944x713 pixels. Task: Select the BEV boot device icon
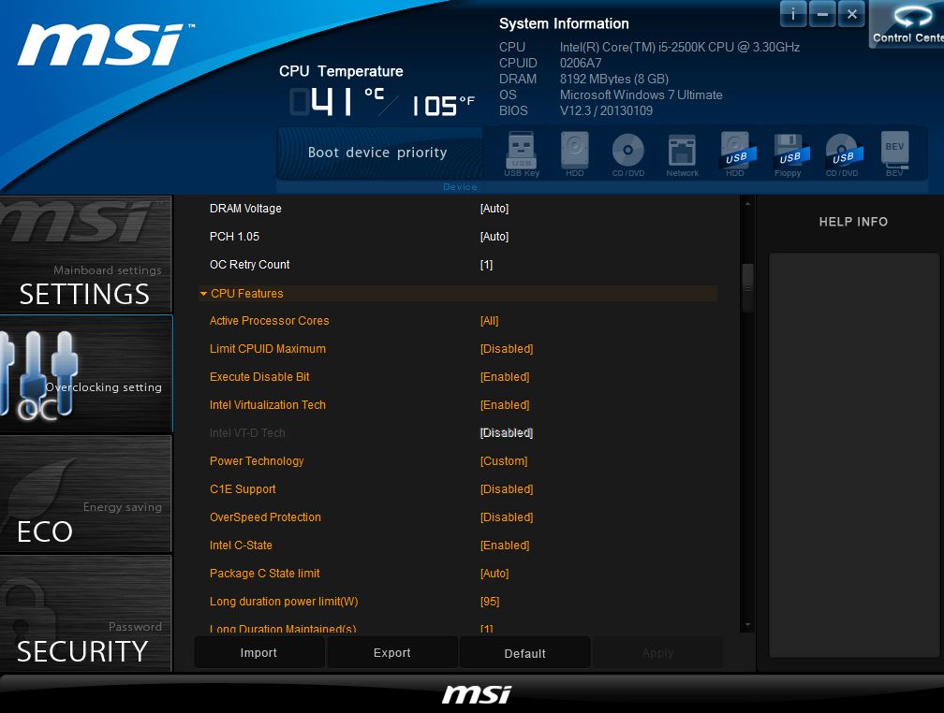pyautogui.click(x=894, y=154)
